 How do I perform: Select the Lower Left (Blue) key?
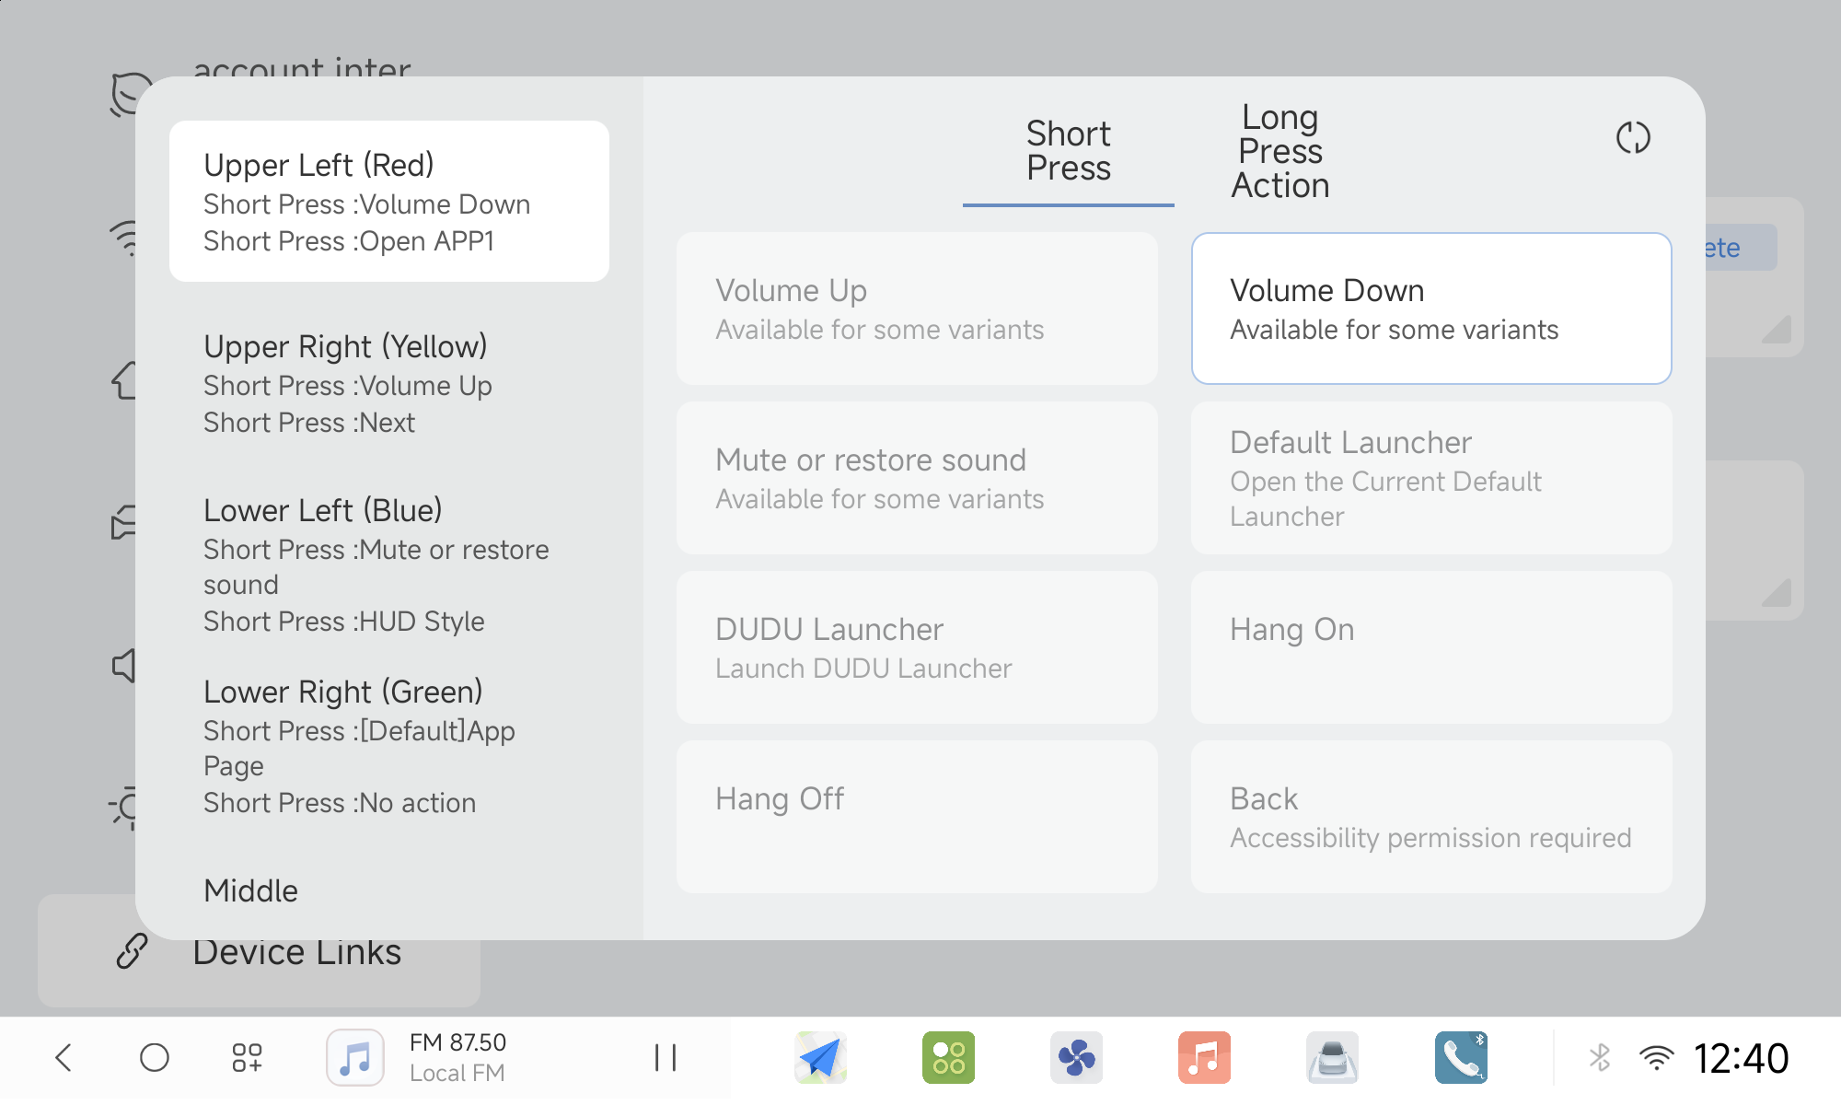coord(388,564)
